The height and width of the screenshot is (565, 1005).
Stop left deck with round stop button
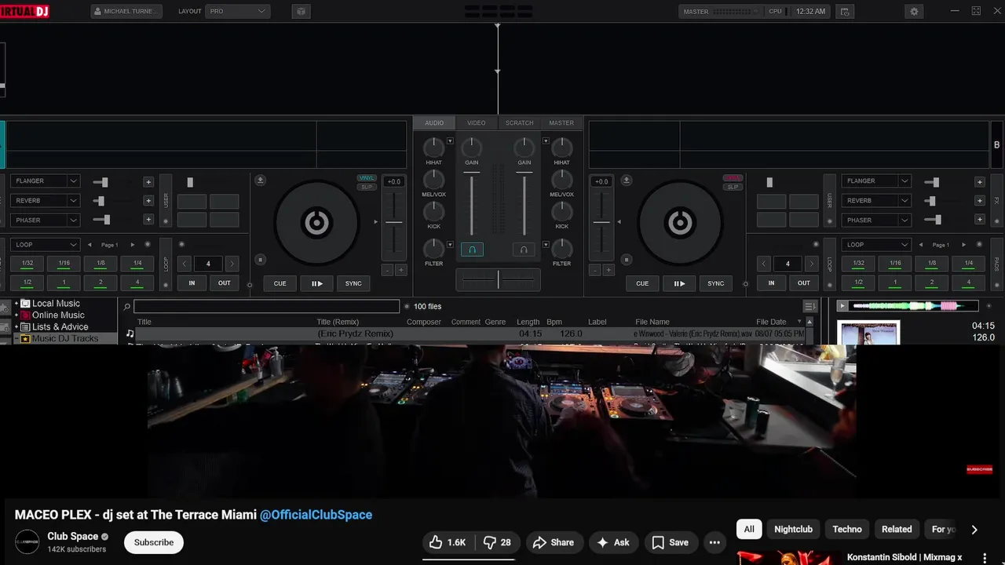tap(261, 260)
